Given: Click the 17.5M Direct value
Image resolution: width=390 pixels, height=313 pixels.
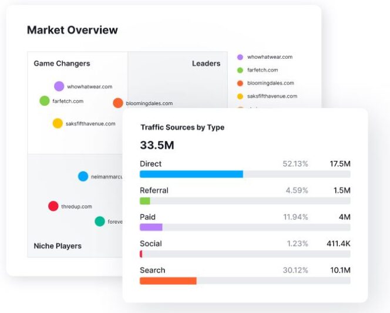Looking at the screenshot, I should coord(340,164).
